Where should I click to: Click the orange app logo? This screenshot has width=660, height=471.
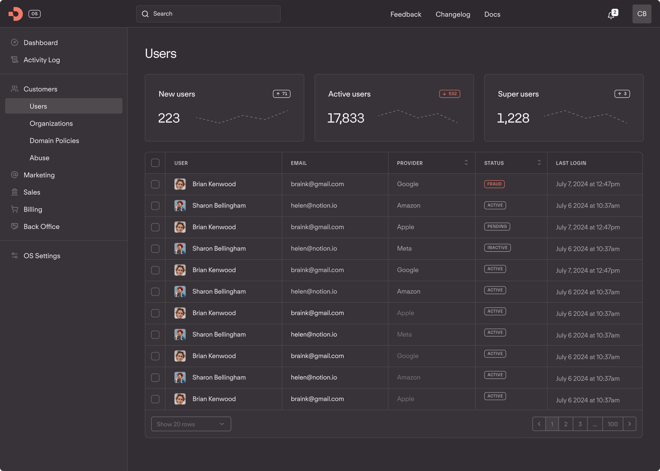[16, 14]
